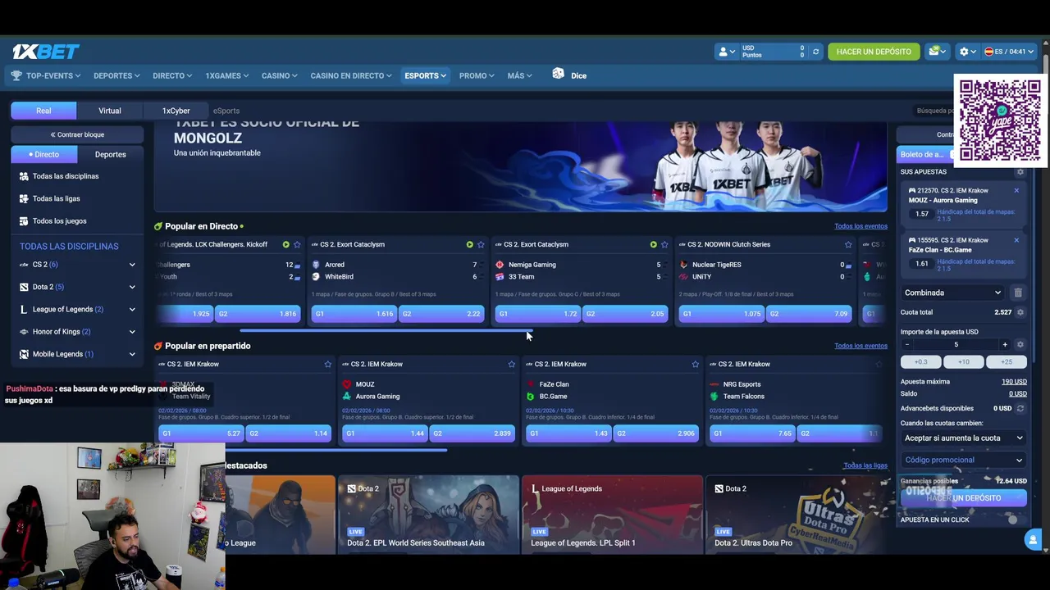The height and width of the screenshot is (590, 1050).
Task: Favorite the Nemiga Gaming match star
Action: click(664, 244)
